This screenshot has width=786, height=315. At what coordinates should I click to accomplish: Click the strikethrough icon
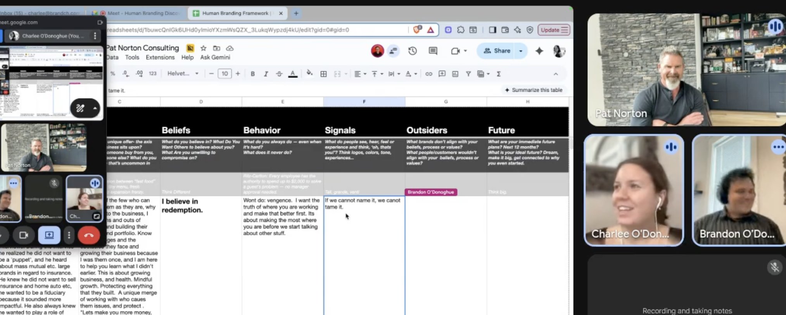point(279,74)
